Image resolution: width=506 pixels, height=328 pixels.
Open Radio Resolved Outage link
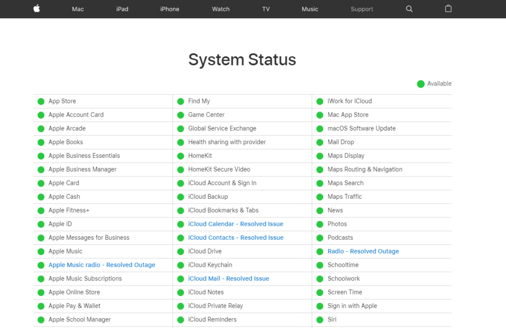(x=363, y=252)
